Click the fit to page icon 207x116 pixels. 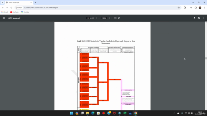115,18
